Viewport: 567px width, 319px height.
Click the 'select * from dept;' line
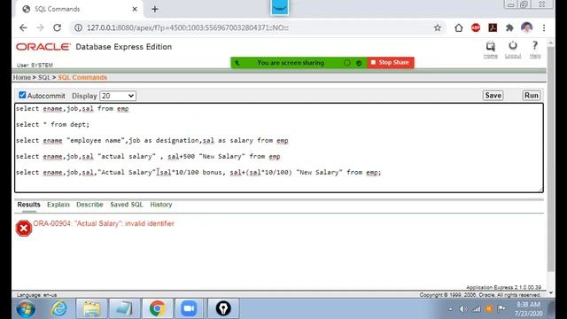(52, 124)
